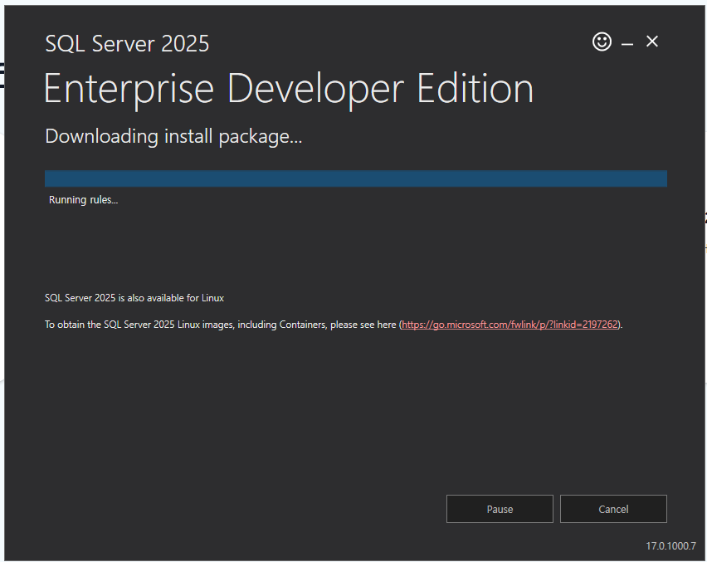The height and width of the screenshot is (562, 707).
Task: Click the 'SQL Server 2025' product title
Action: coord(127,44)
